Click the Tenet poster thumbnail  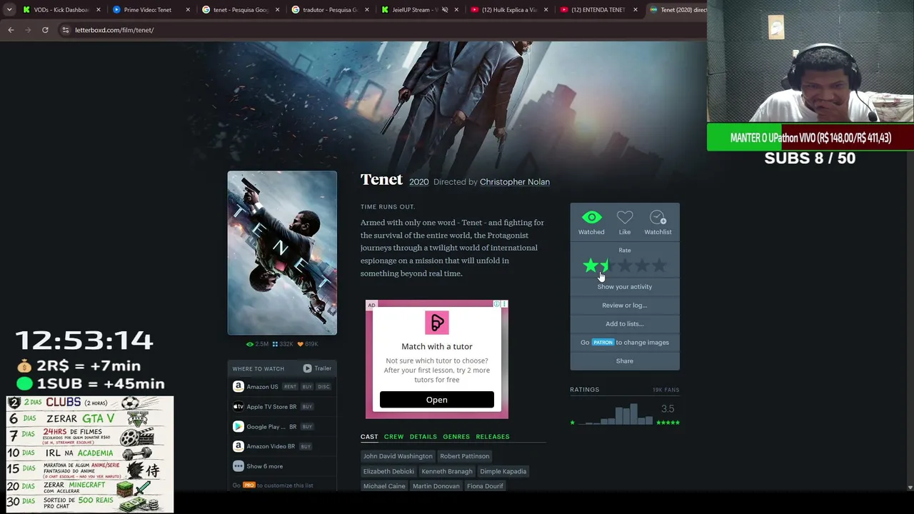pos(282,253)
